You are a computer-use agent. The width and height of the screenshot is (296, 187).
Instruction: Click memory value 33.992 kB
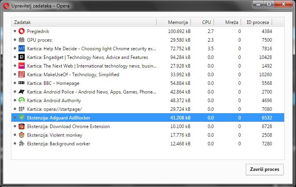click(180, 75)
